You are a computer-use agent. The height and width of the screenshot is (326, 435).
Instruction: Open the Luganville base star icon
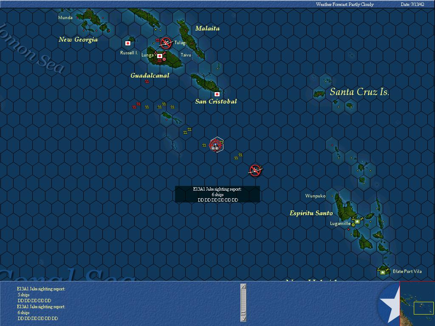click(x=357, y=222)
